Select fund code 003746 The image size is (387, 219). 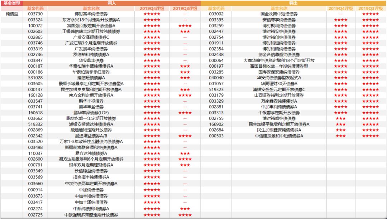pyautogui.click(x=35, y=43)
